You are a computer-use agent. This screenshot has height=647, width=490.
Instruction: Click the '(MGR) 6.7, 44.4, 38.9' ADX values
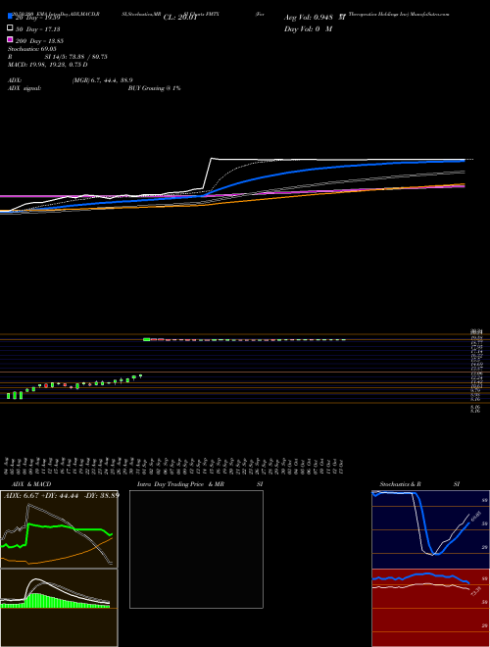(x=102, y=80)
